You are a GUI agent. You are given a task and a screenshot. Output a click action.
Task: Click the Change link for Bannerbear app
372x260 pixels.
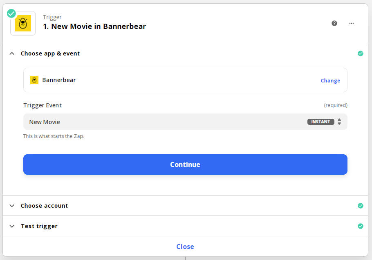tap(330, 80)
